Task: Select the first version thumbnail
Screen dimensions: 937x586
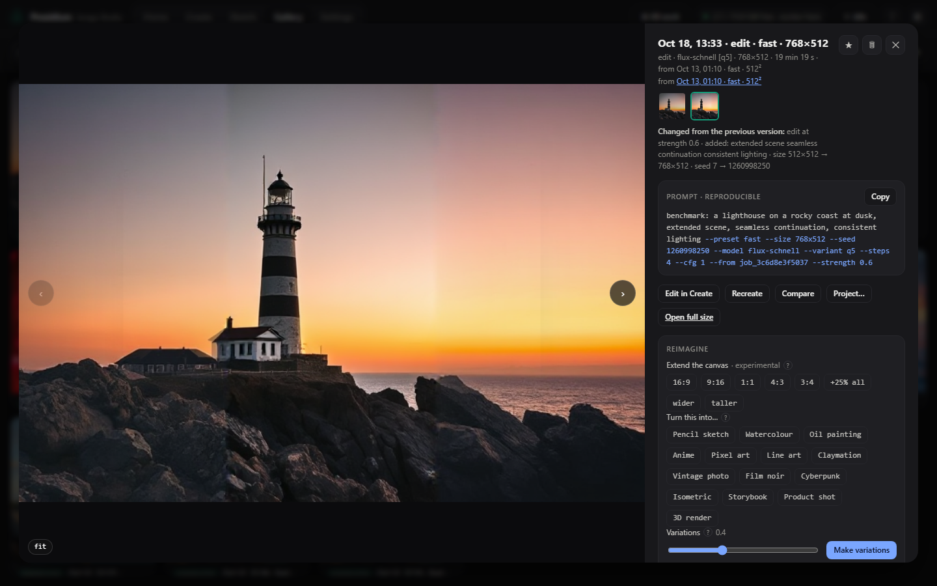Action: (672, 106)
